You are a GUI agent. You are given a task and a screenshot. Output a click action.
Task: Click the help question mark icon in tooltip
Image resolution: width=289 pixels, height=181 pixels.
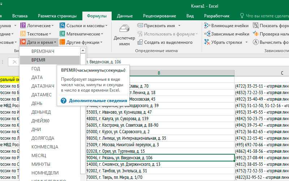click(64, 101)
